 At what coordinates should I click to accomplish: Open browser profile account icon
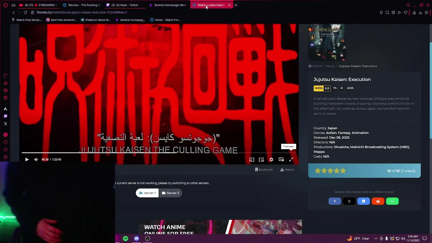click(414, 12)
